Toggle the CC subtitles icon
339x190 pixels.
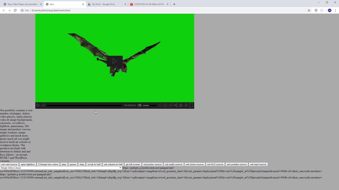click(x=165, y=105)
